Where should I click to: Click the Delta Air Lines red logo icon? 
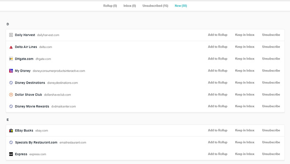(x=11, y=47)
